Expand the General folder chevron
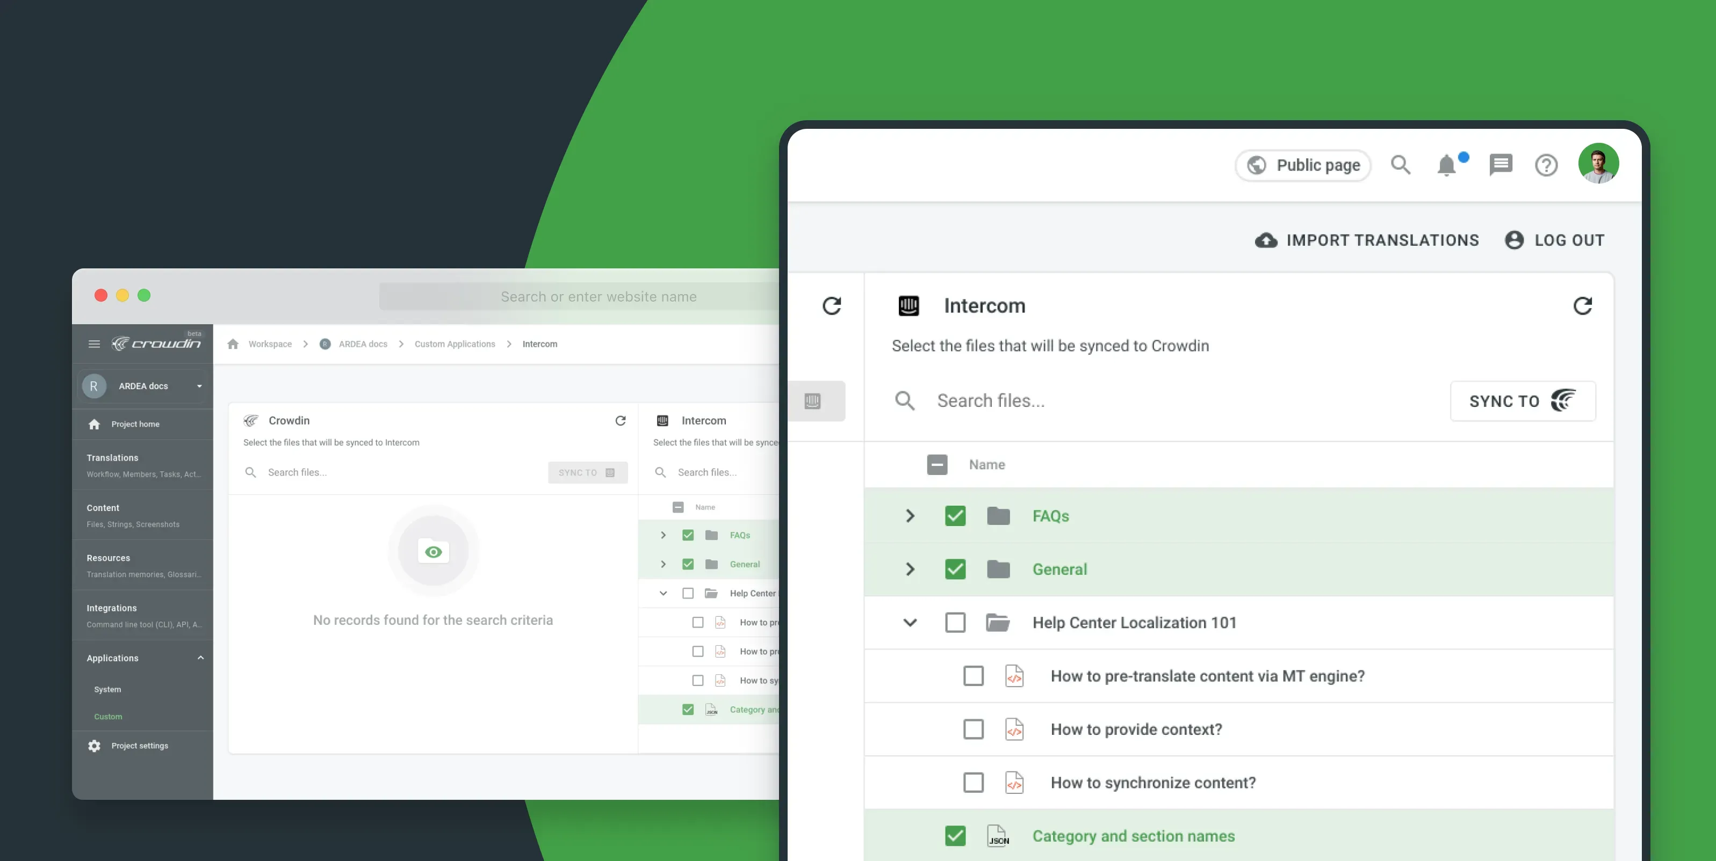 (x=910, y=569)
